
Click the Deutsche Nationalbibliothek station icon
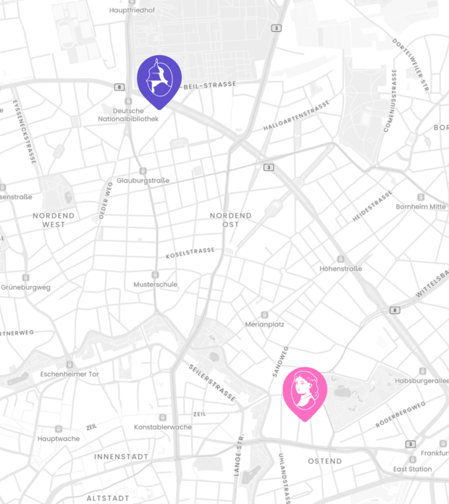pos(128,101)
